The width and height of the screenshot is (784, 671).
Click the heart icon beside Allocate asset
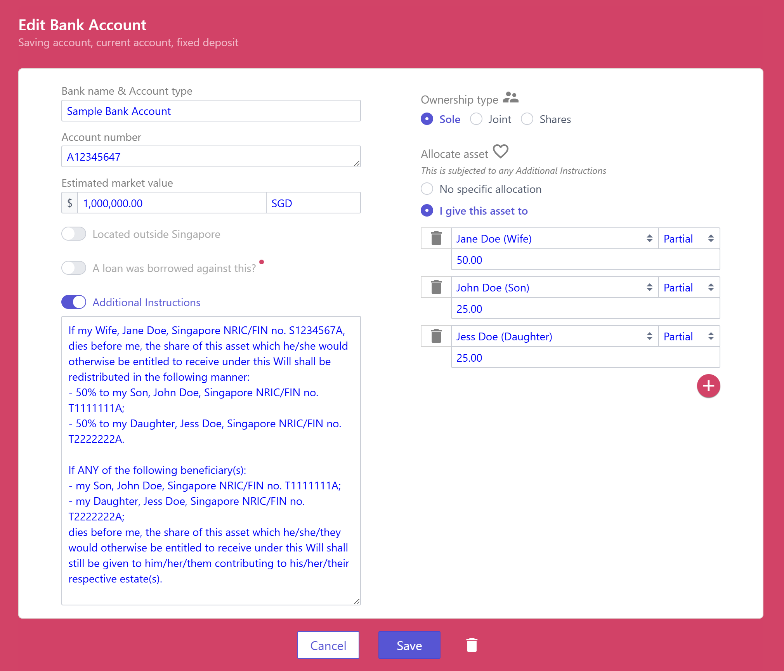pyautogui.click(x=500, y=151)
